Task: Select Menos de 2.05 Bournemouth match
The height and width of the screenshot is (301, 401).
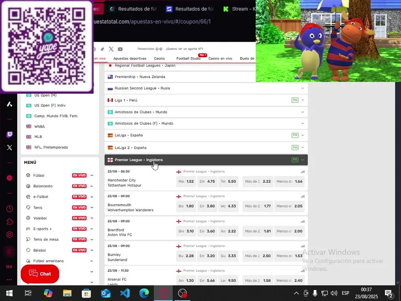Action: tap(289, 206)
